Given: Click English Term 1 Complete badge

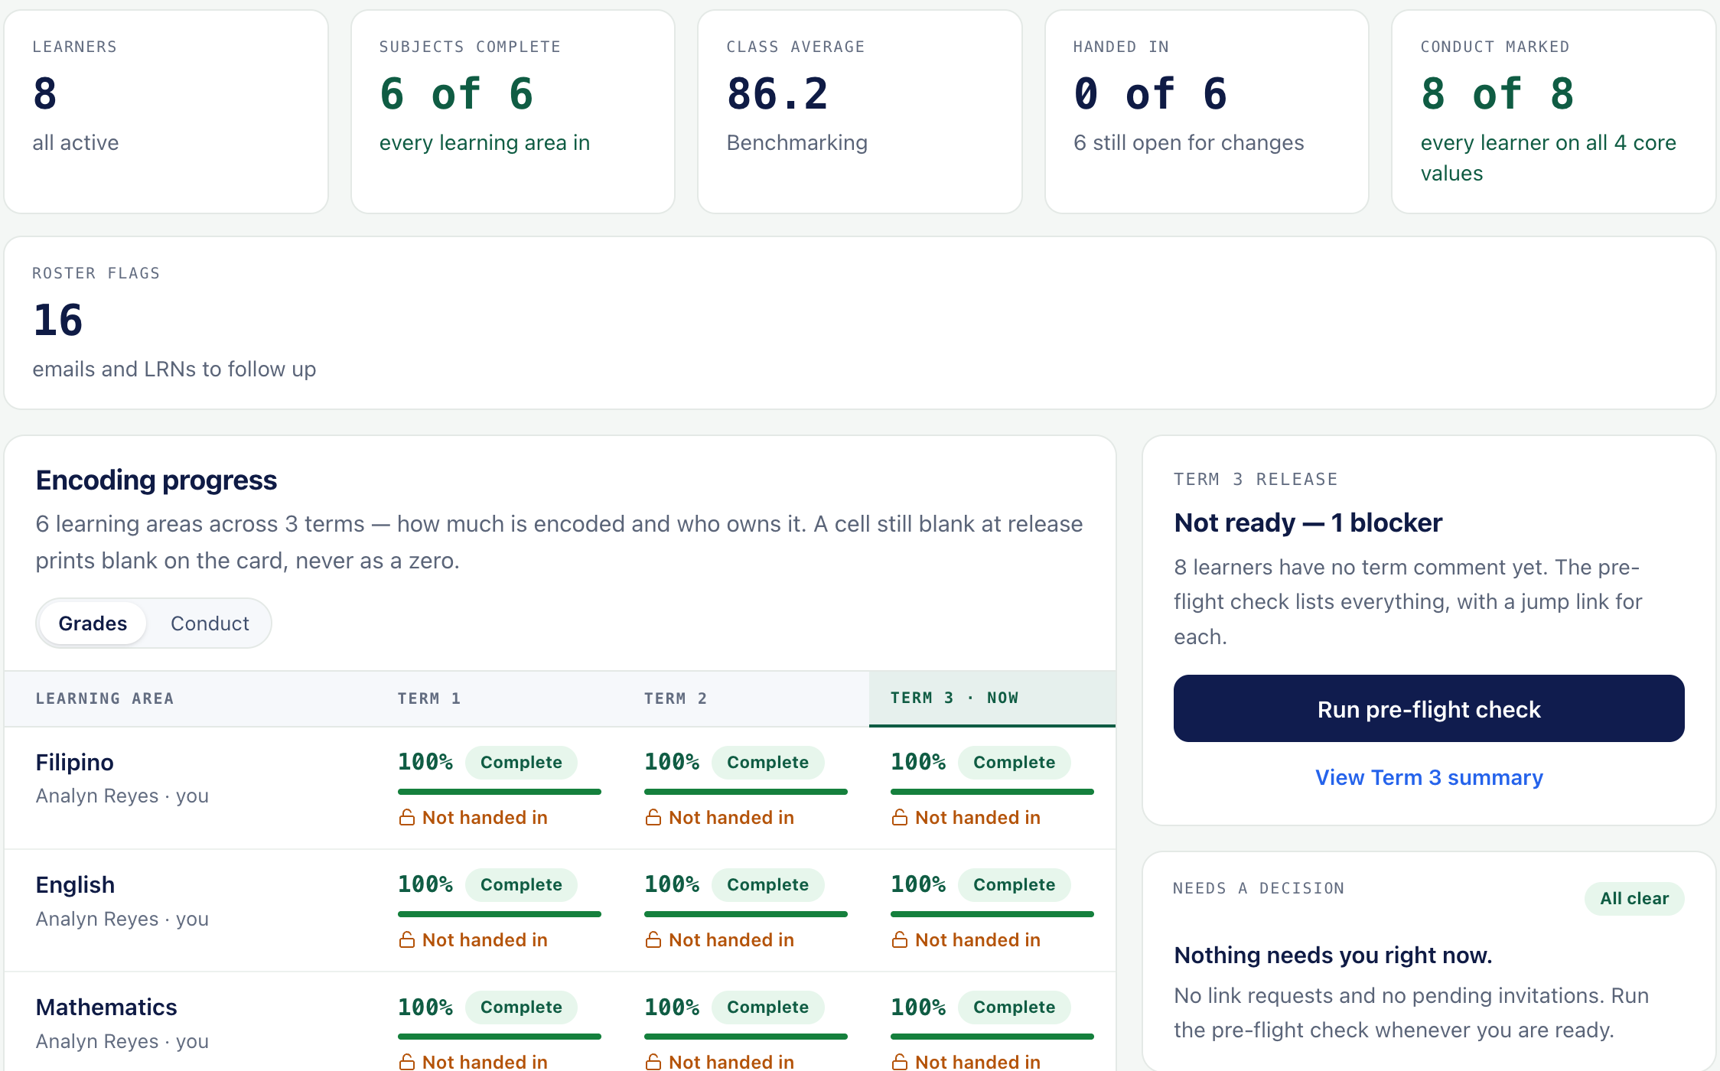Looking at the screenshot, I should click(x=521, y=884).
